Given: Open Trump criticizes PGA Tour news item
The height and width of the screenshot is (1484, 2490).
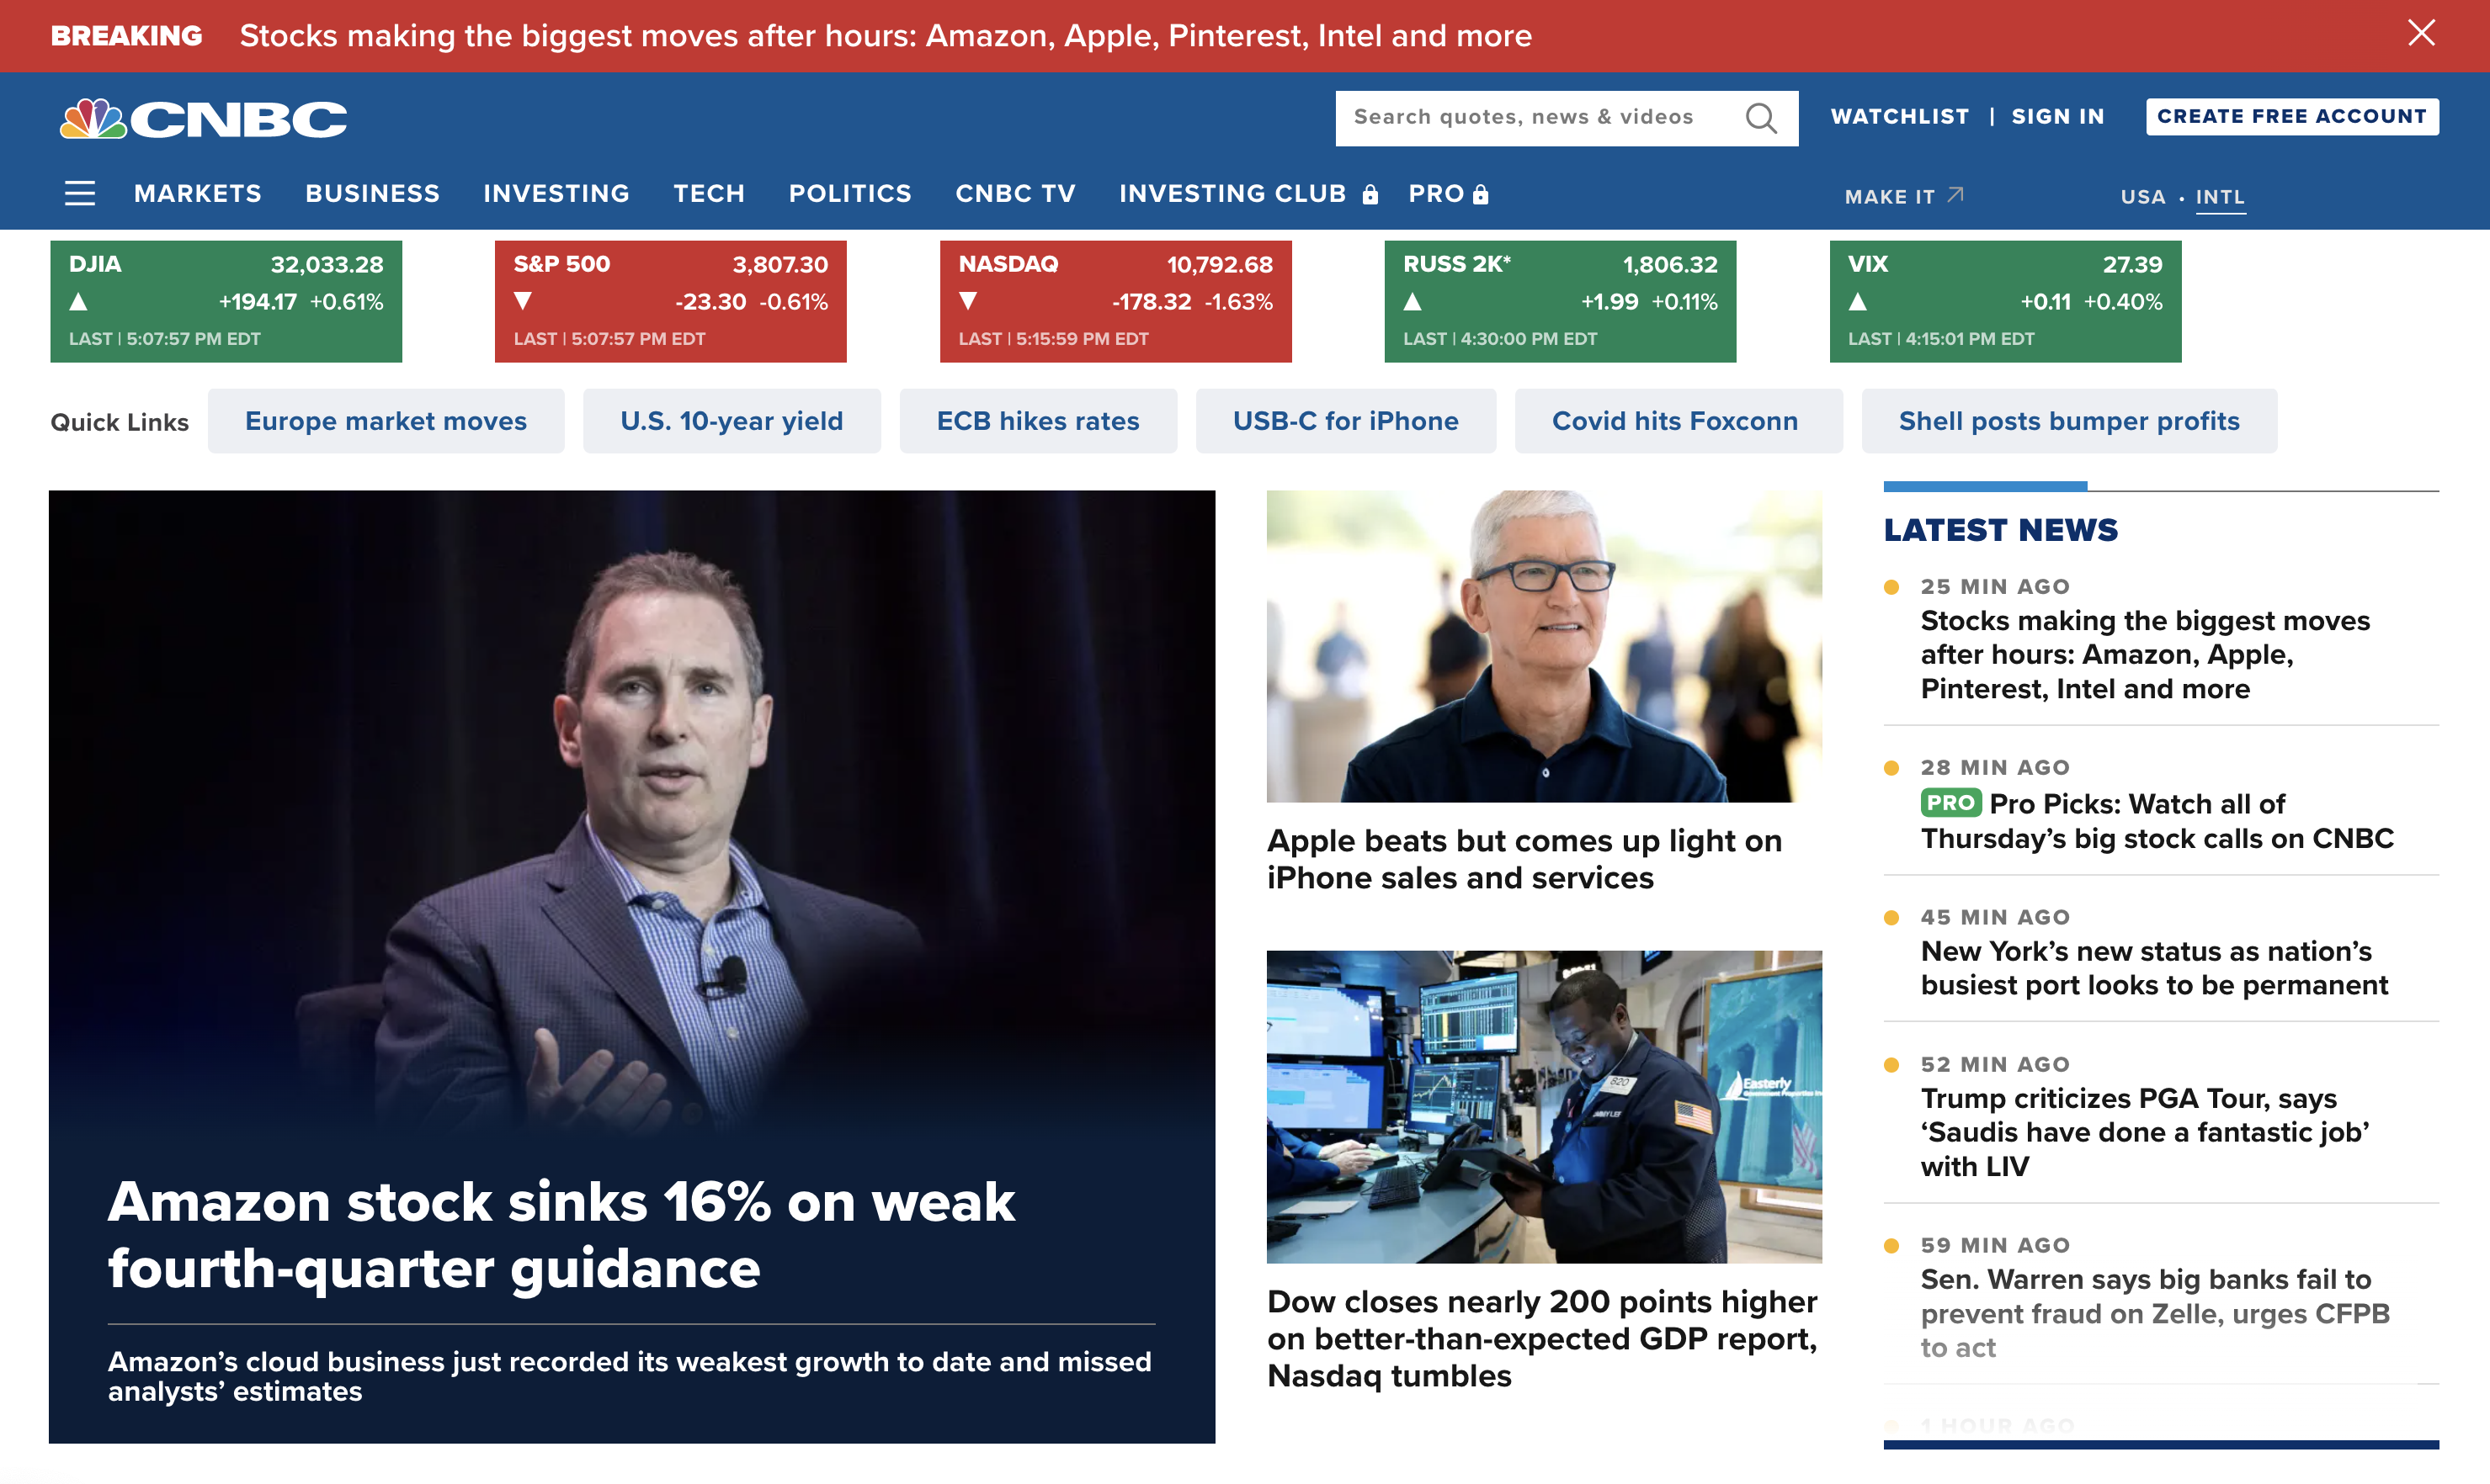Looking at the screenshot, I should (x=2145, y=1132).
